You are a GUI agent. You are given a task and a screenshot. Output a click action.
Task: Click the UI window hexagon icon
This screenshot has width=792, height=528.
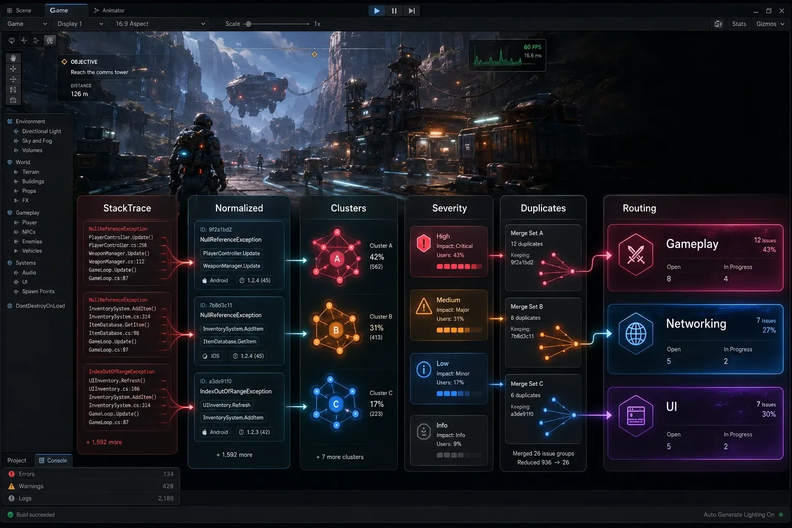pyautogui.click(x=636, y=416)
